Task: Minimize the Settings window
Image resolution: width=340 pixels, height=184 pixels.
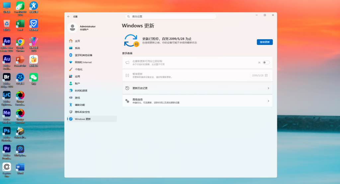Action: (257, 15)
